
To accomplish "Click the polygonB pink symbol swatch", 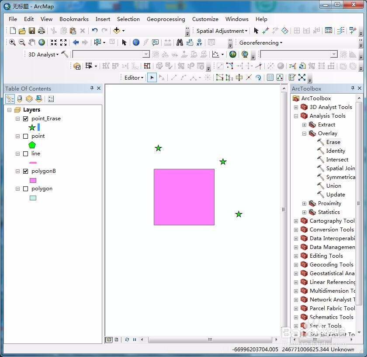I will [33, 181].
